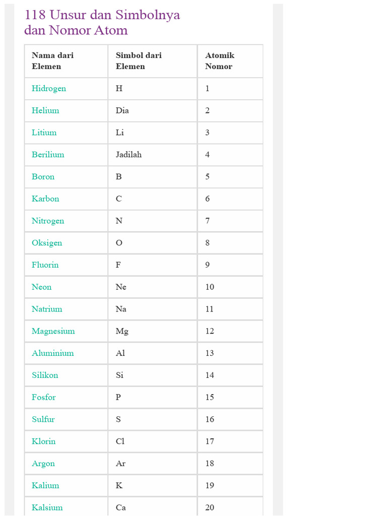Open the Neon link
Viewport: 387px width, 516px height.
(x=41, y=287)
